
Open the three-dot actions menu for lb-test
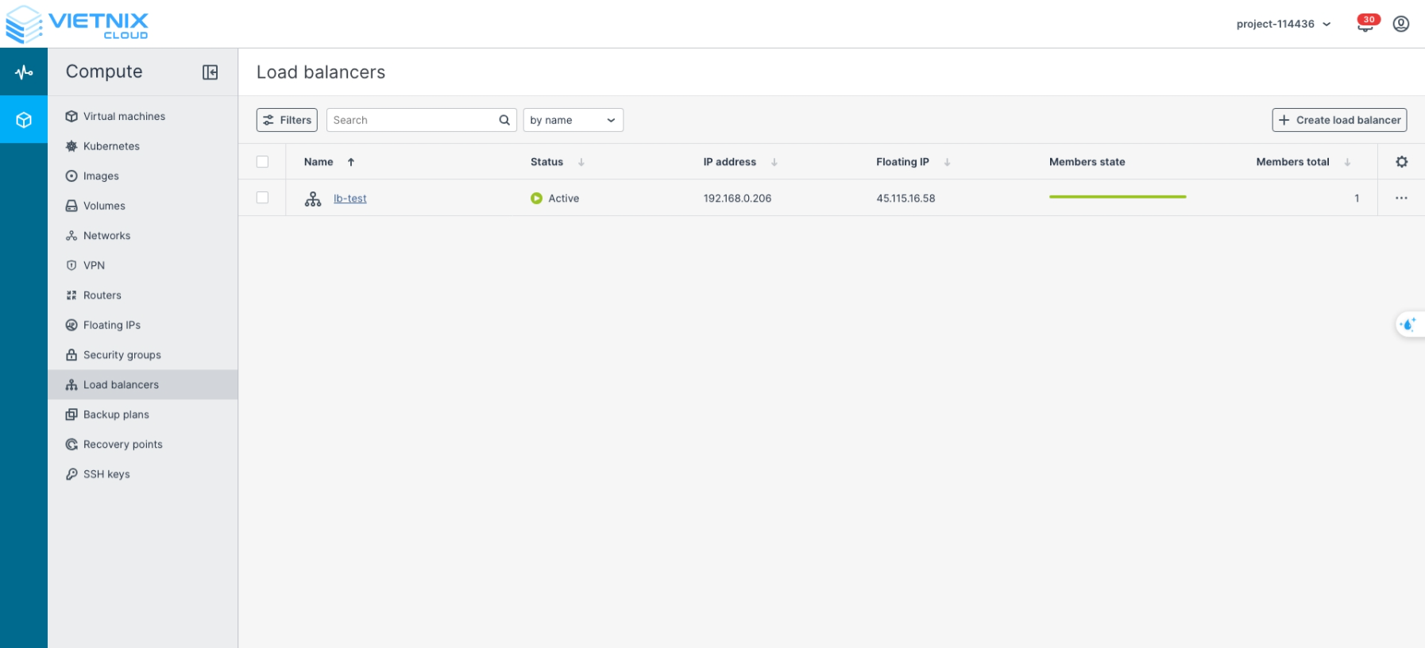(1401, 199)
